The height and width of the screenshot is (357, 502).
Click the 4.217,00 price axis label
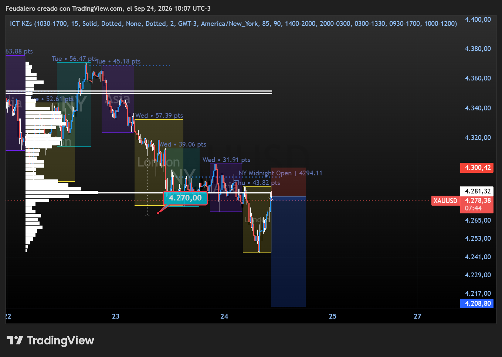[478, 294]
